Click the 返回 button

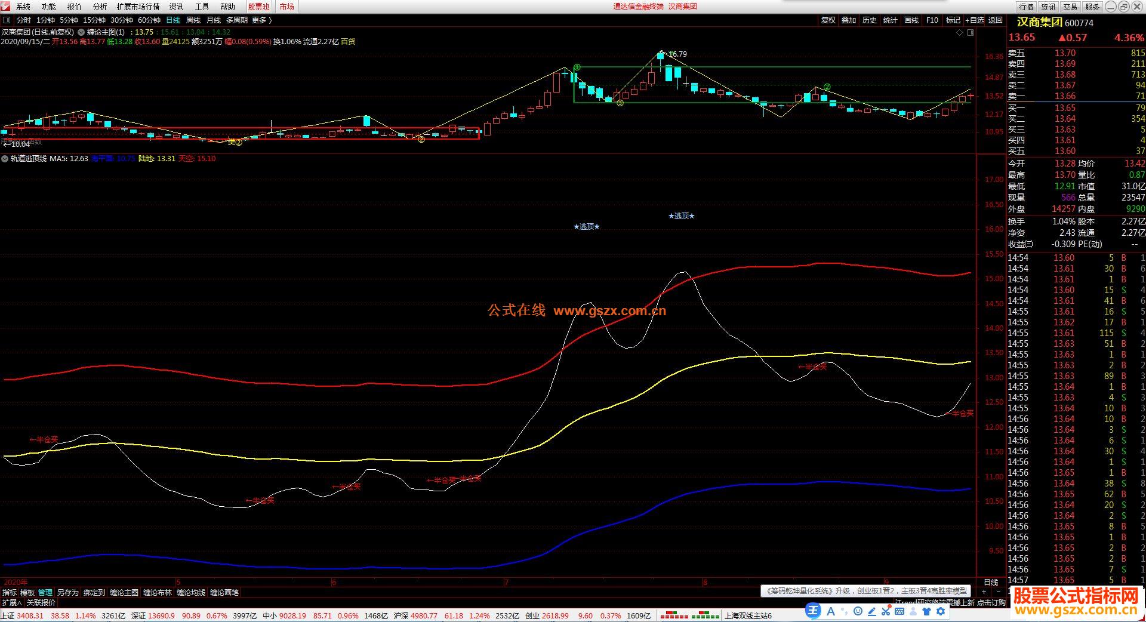(996, 20)
